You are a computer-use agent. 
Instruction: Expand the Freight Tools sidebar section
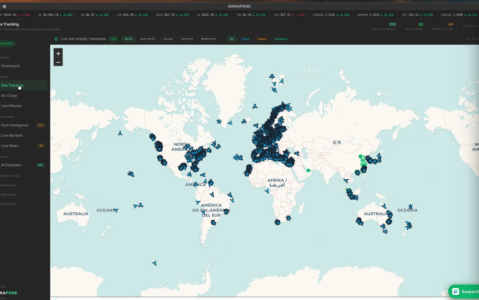tap(10, 176)
